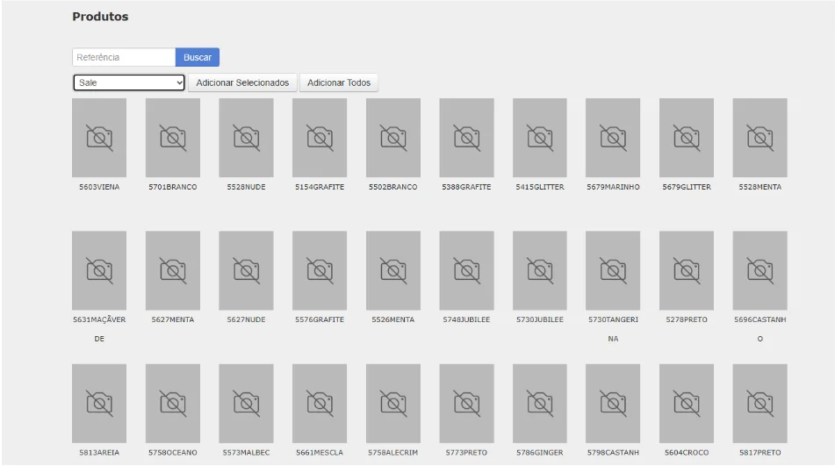This screenshot has height=466, width=835.
Task: Select product thumbnail 5813AREIA
Action: (x=99, y=403)
